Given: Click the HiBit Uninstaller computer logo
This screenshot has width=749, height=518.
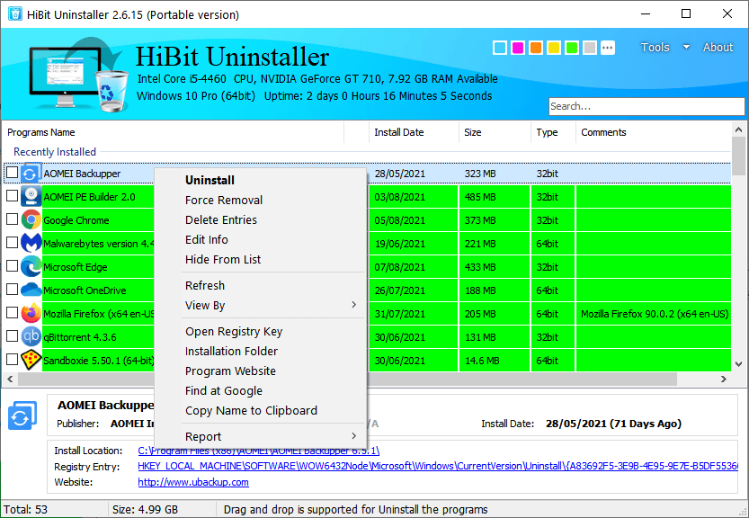Looking at the screenshot, I should (79, 74).
